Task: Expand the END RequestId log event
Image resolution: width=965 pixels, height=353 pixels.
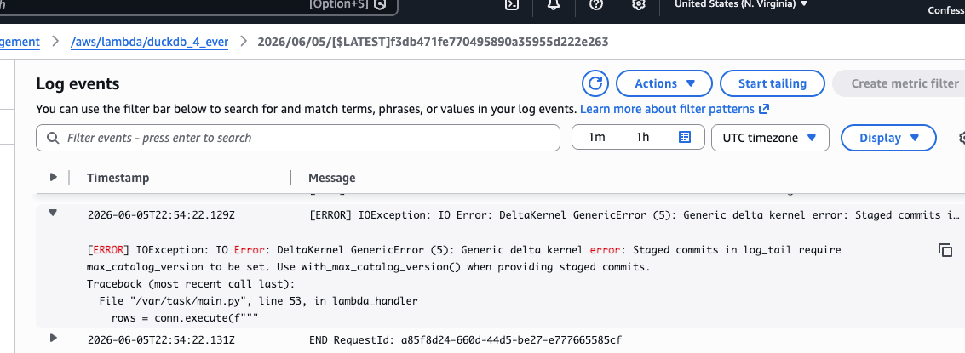Action: 54,338
